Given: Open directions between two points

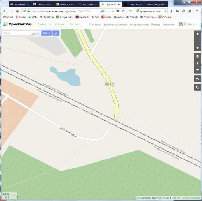Looking at the screenshot, I should click(x=56, y=33).
